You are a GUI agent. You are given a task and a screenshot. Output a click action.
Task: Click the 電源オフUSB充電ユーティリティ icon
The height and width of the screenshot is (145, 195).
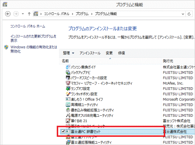(x=68, y=115)
